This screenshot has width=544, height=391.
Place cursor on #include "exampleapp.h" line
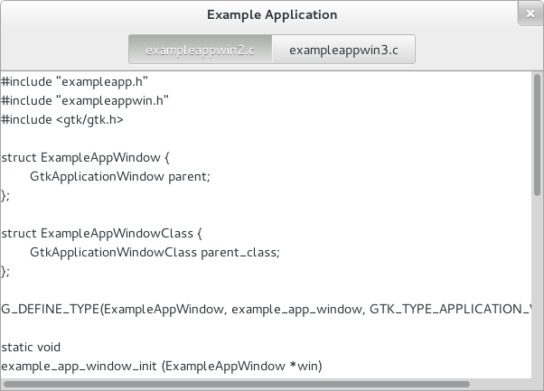tap(75, 81)
